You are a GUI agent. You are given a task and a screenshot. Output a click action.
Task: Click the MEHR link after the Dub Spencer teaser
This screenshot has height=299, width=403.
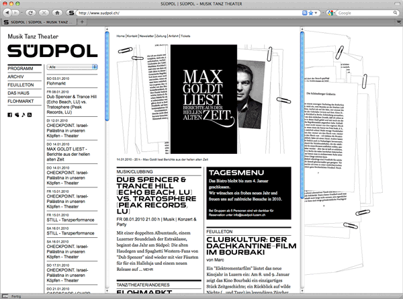tap(148, 269)
